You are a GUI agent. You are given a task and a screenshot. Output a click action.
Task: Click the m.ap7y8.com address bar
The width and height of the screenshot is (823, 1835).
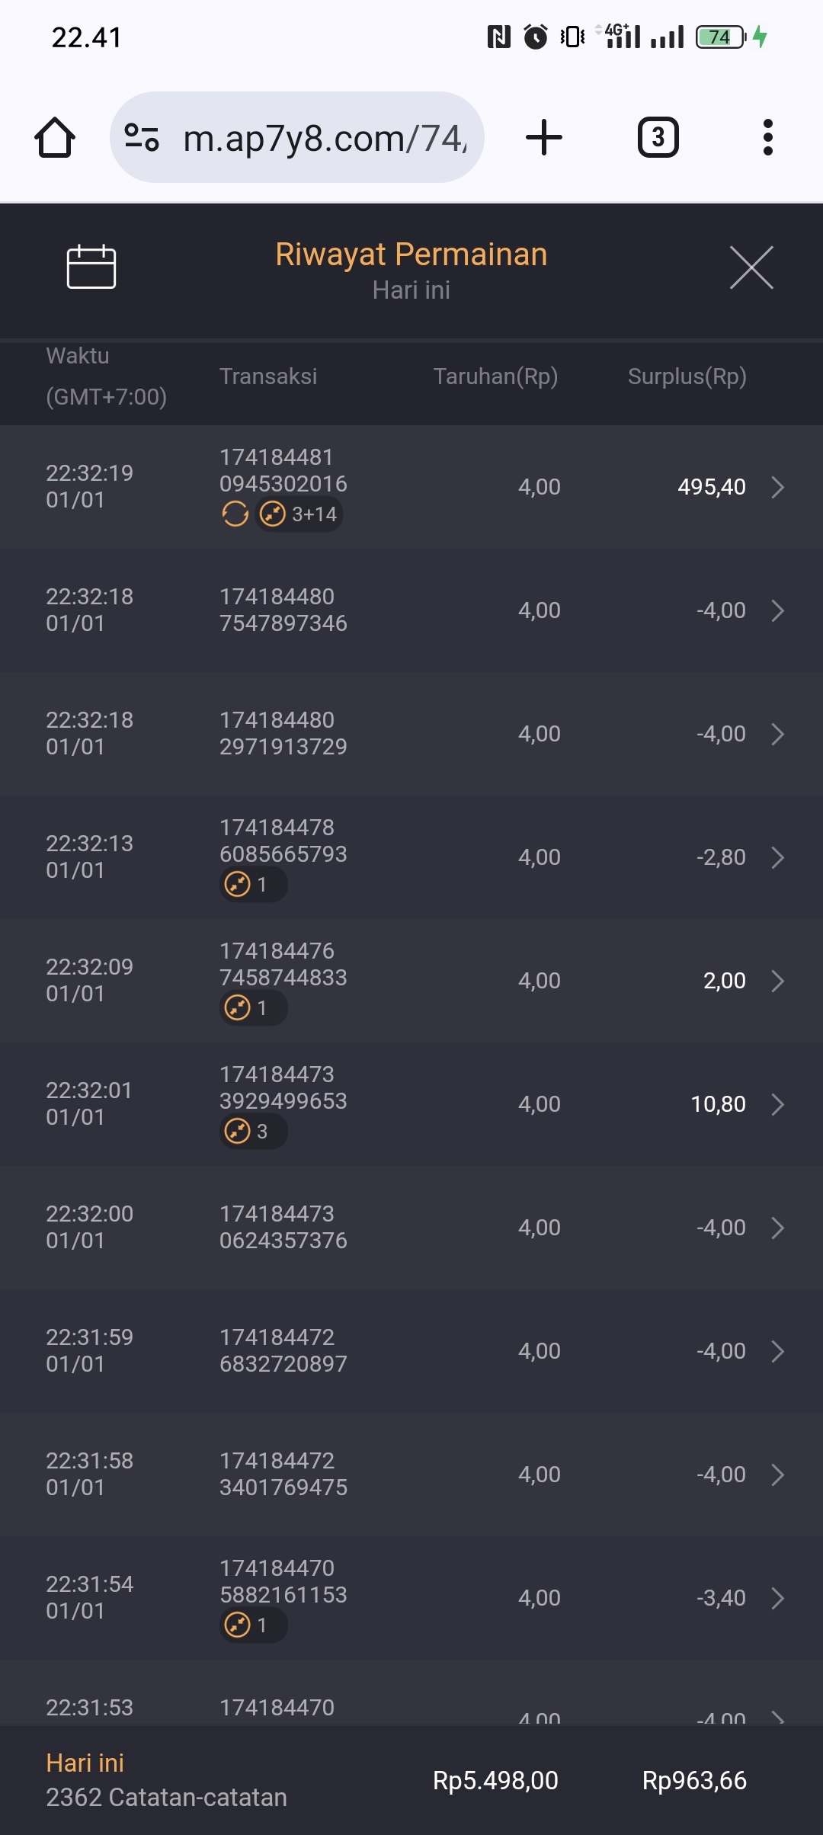click(324, 138)
